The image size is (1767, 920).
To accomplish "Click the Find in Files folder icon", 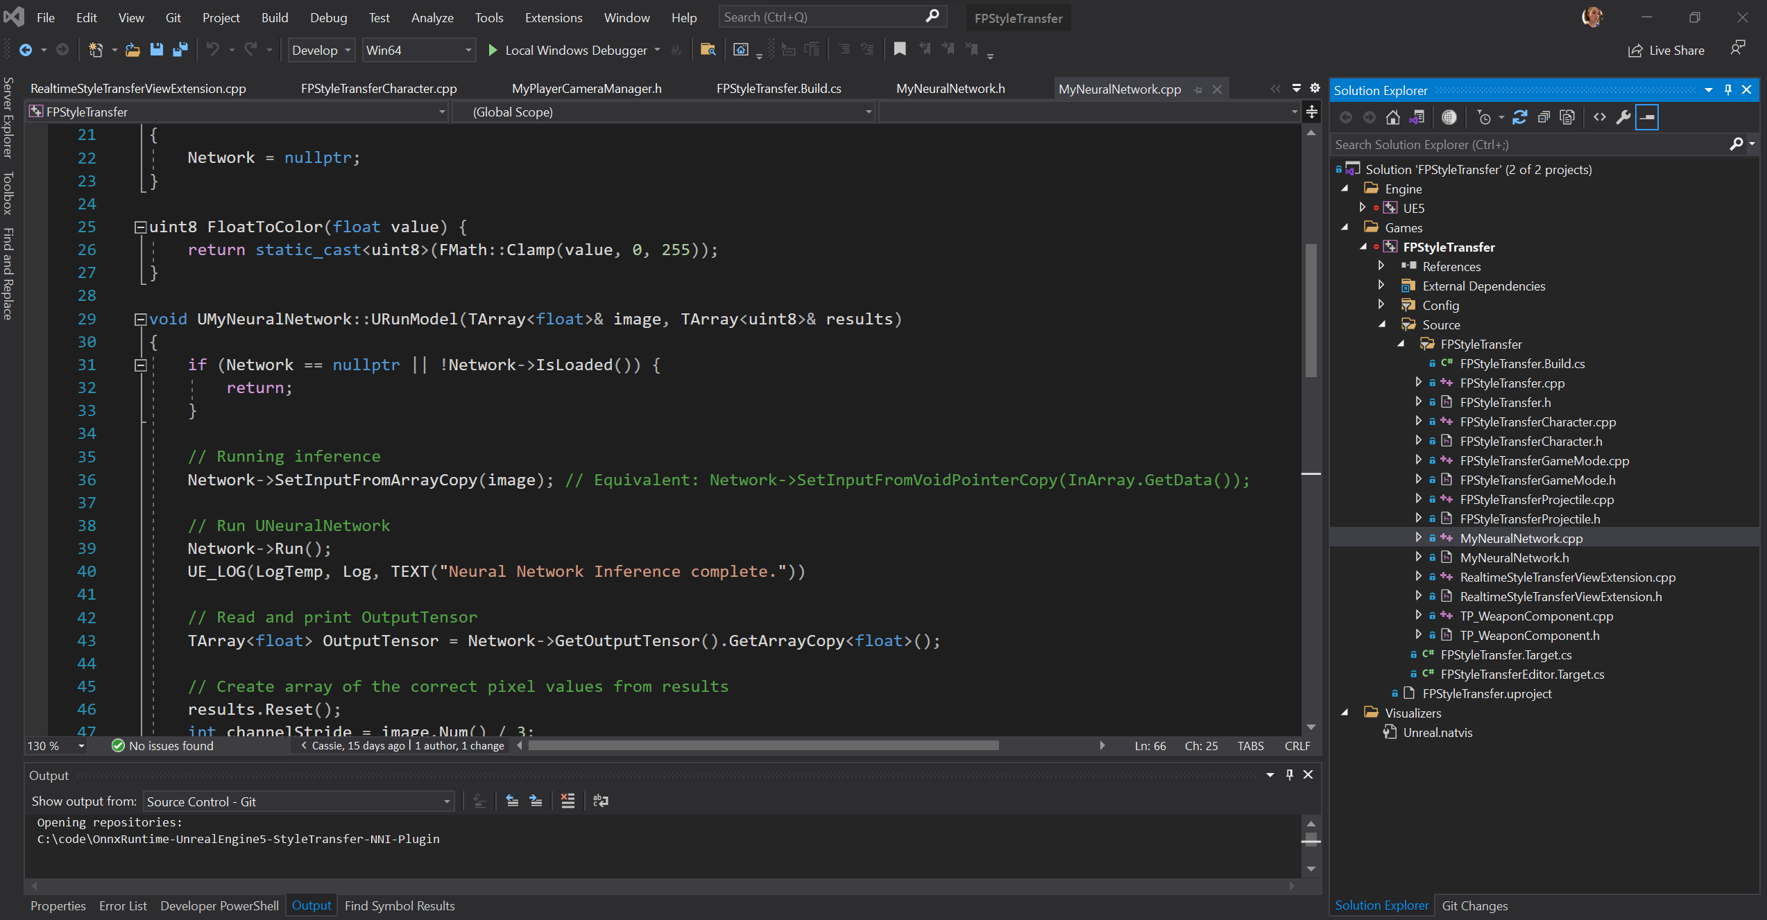I will (x=708, y=50).
